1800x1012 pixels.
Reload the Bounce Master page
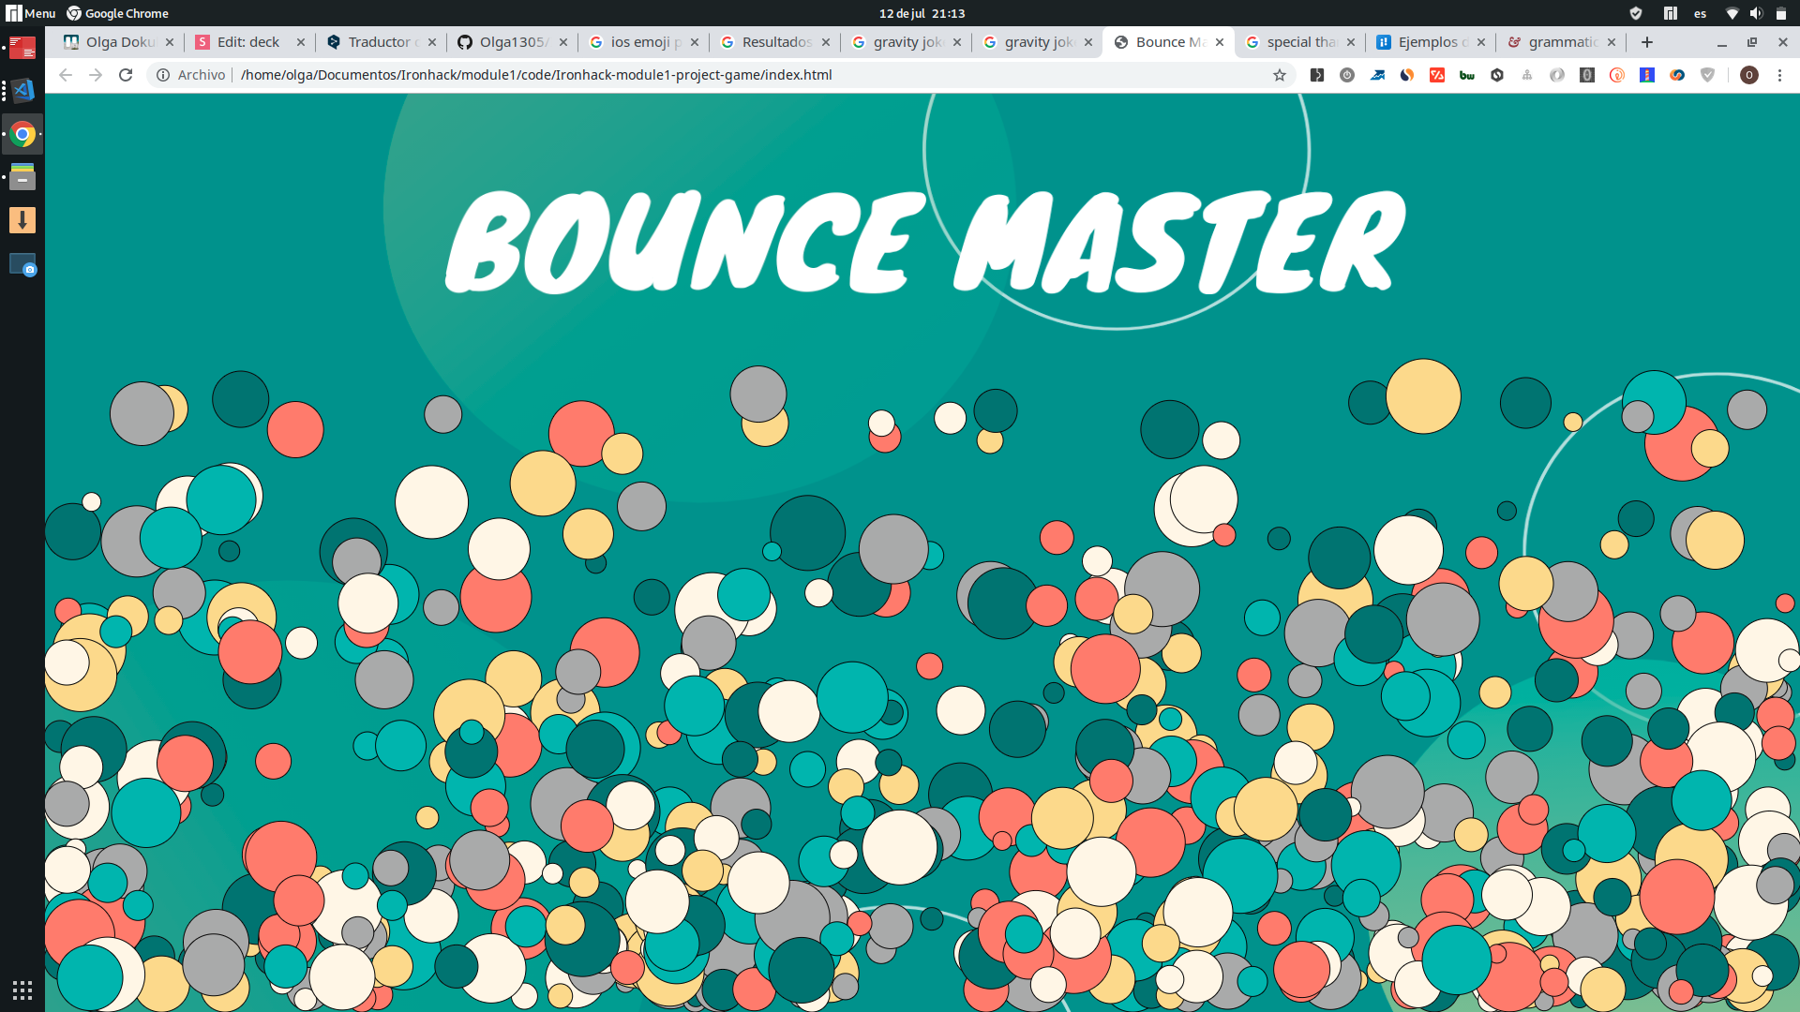126,75
